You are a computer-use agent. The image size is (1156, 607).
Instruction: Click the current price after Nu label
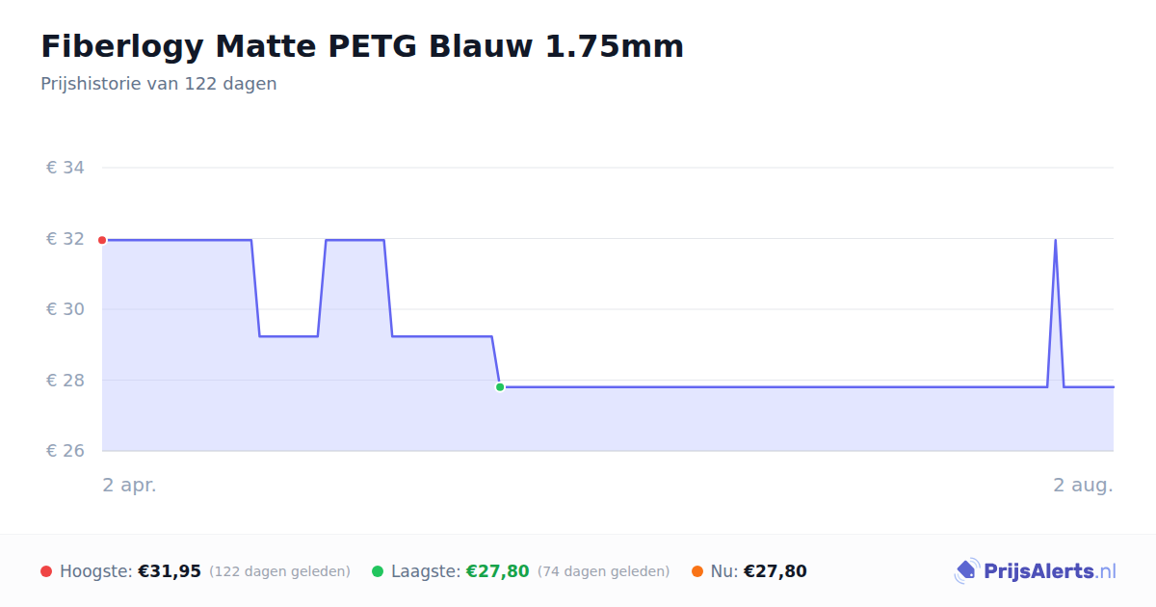pos(775,571)
